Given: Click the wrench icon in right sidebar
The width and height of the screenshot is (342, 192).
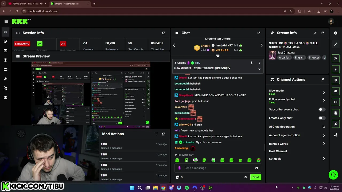Looking at the screenshot, I should coord(336,124).
